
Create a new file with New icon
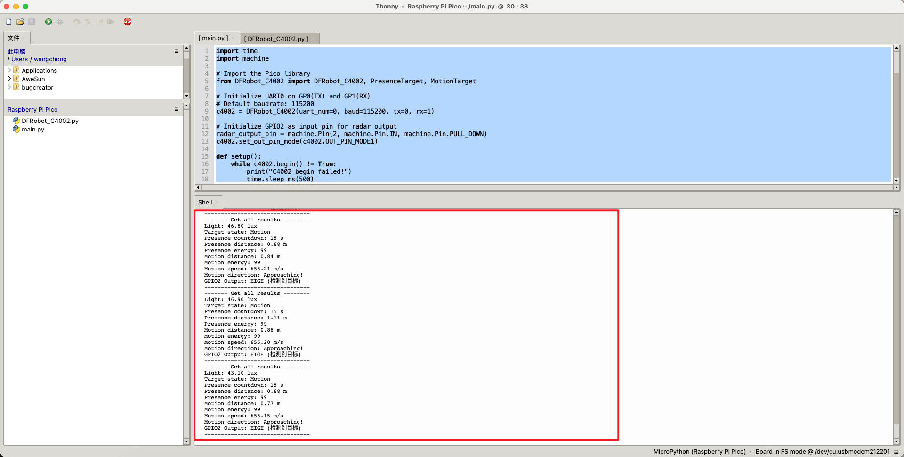tap(8, 22)
